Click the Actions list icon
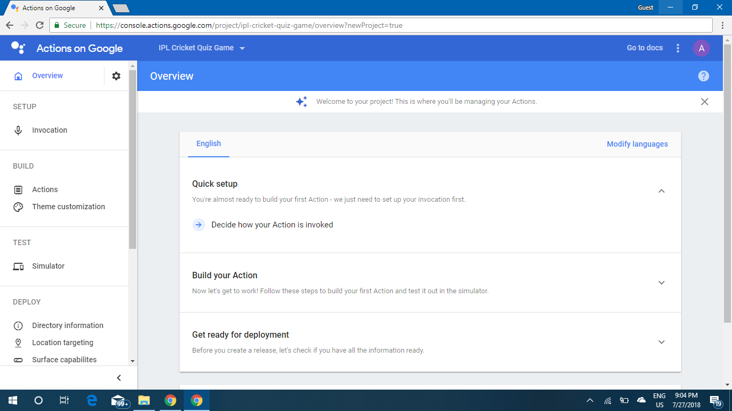 coord(18,189)
